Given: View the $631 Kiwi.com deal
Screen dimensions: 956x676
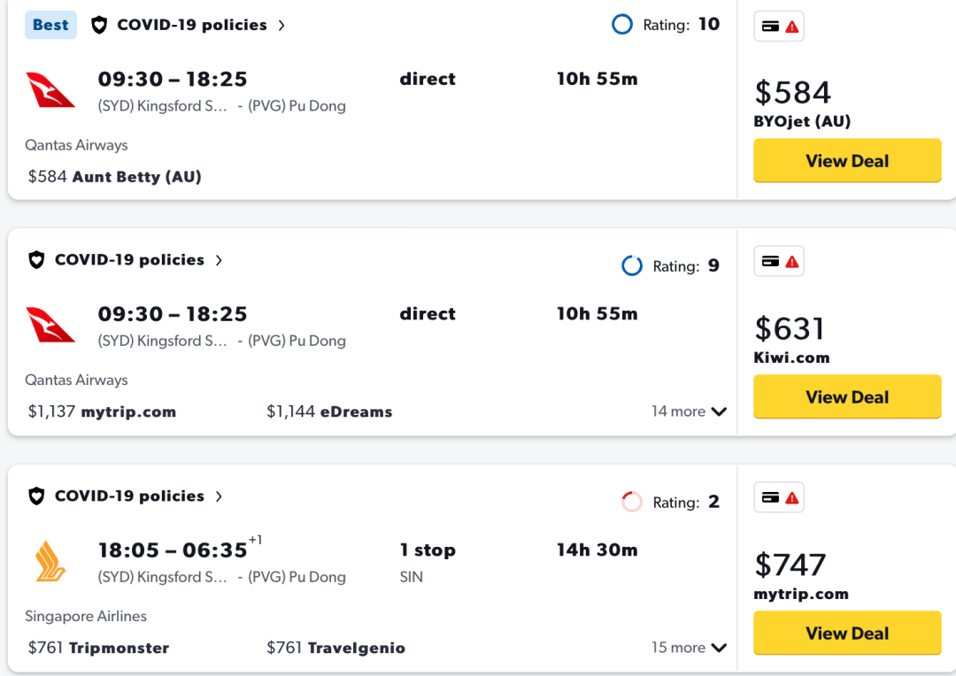Looking at the screenshot, I should [847, 397].
